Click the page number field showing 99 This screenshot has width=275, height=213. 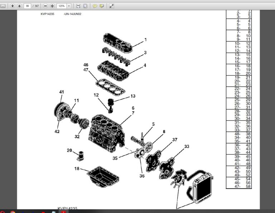[27, 6]
